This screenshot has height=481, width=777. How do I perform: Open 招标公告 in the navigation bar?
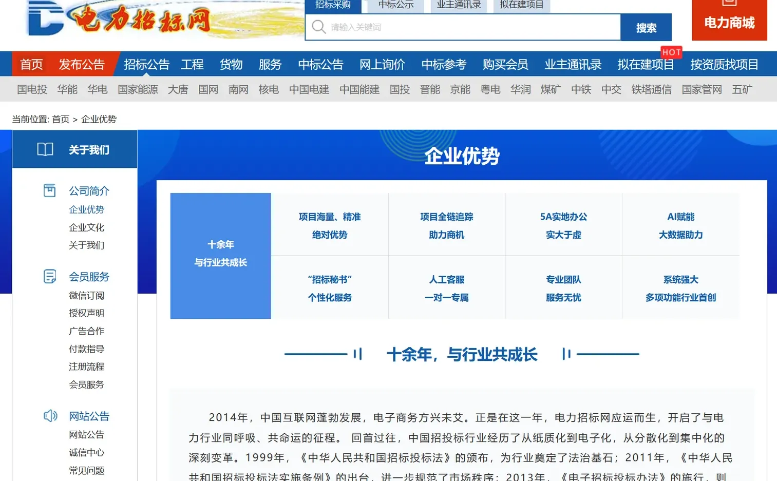pyautogui.click(x=147, y=64)
